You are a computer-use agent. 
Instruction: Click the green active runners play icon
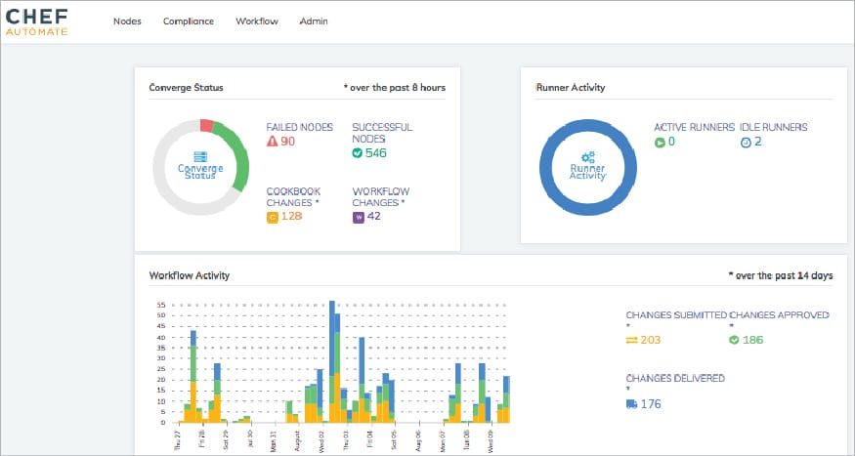click(660, 143)
